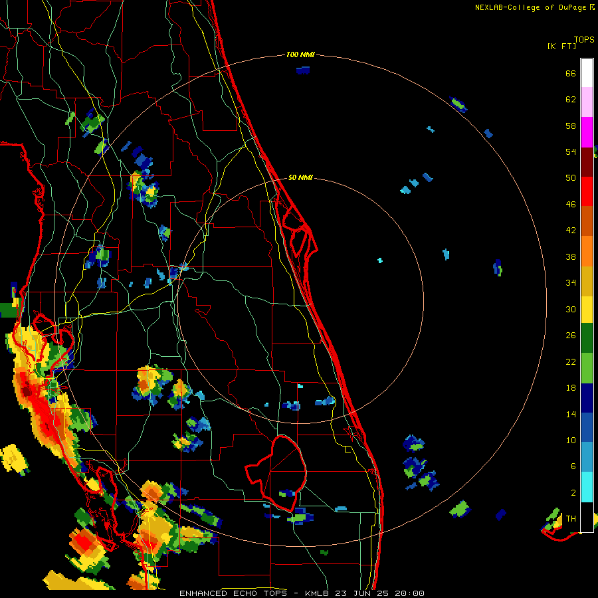Click the 100 NMI range ring label
This screenshot has width=598, height=598.
pos(300,54)
